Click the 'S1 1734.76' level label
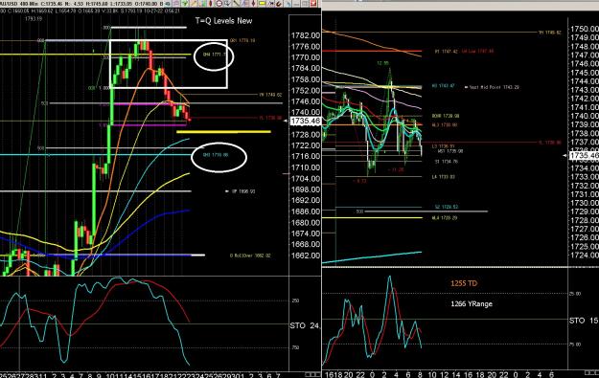The image size is (599, 378). click(x=447, y=162)
